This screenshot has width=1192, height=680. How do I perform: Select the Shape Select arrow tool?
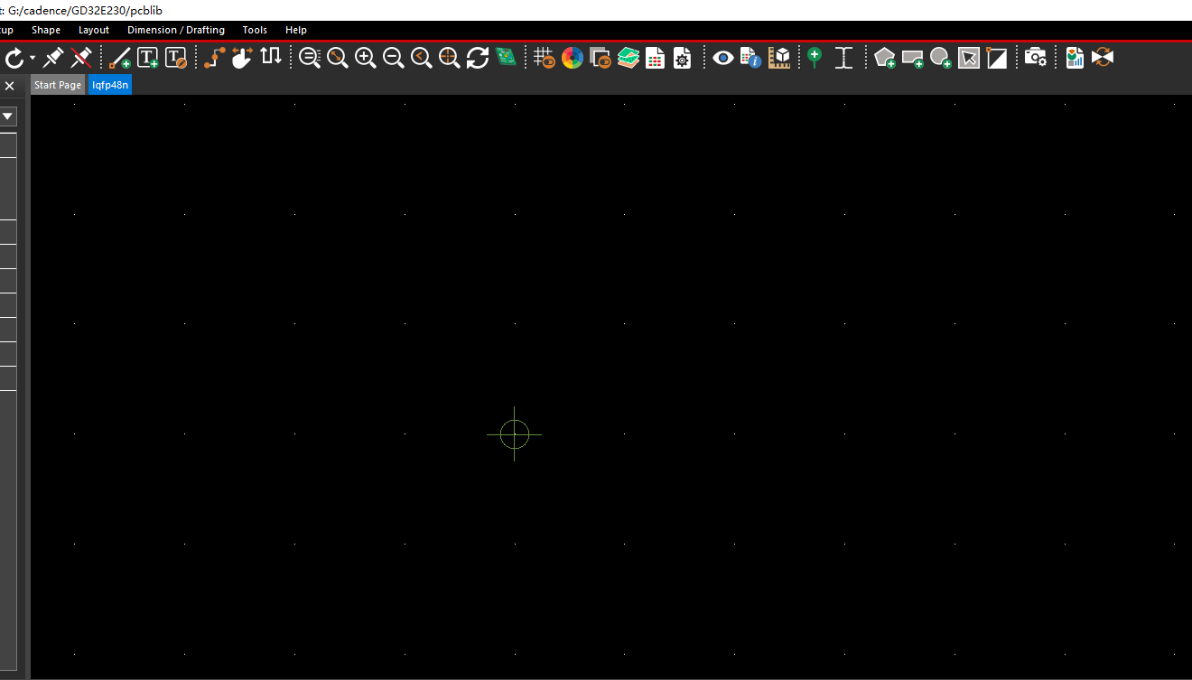pyautogui.click(x=969, y=58)
